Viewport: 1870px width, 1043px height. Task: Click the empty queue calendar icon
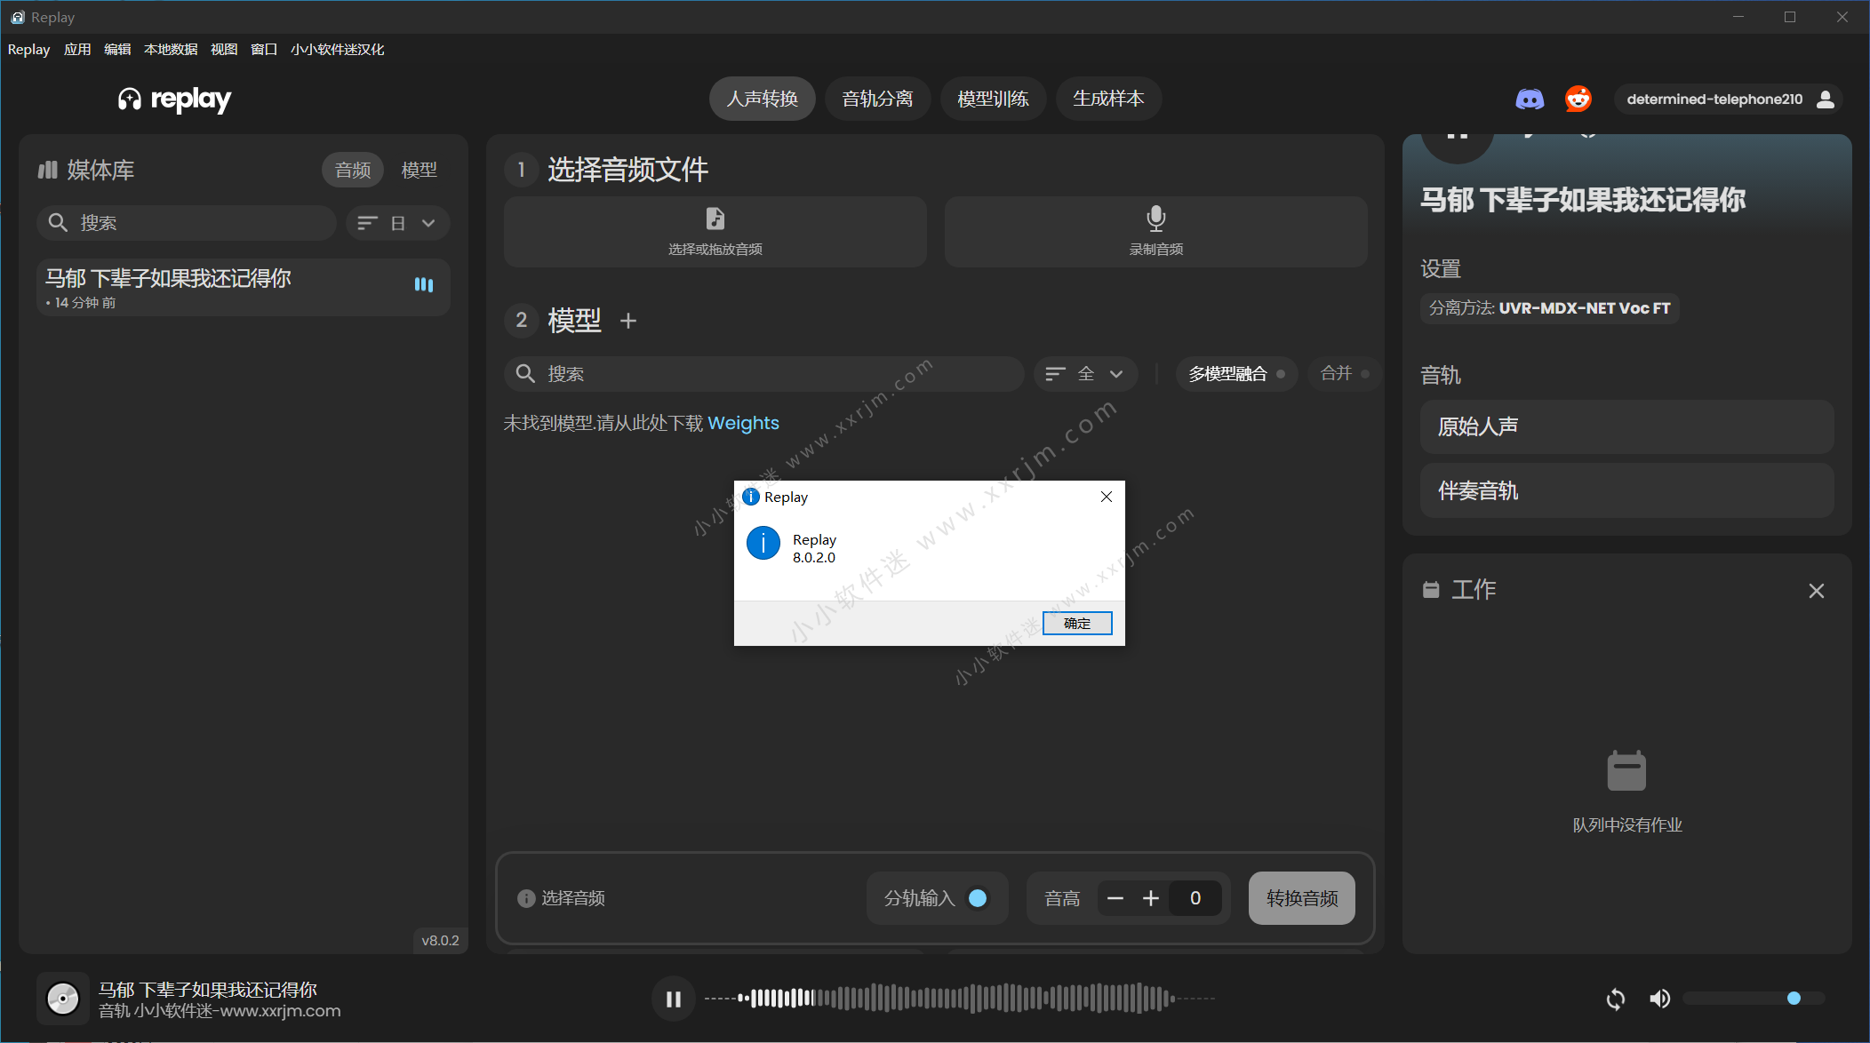tap(1626, 770)
